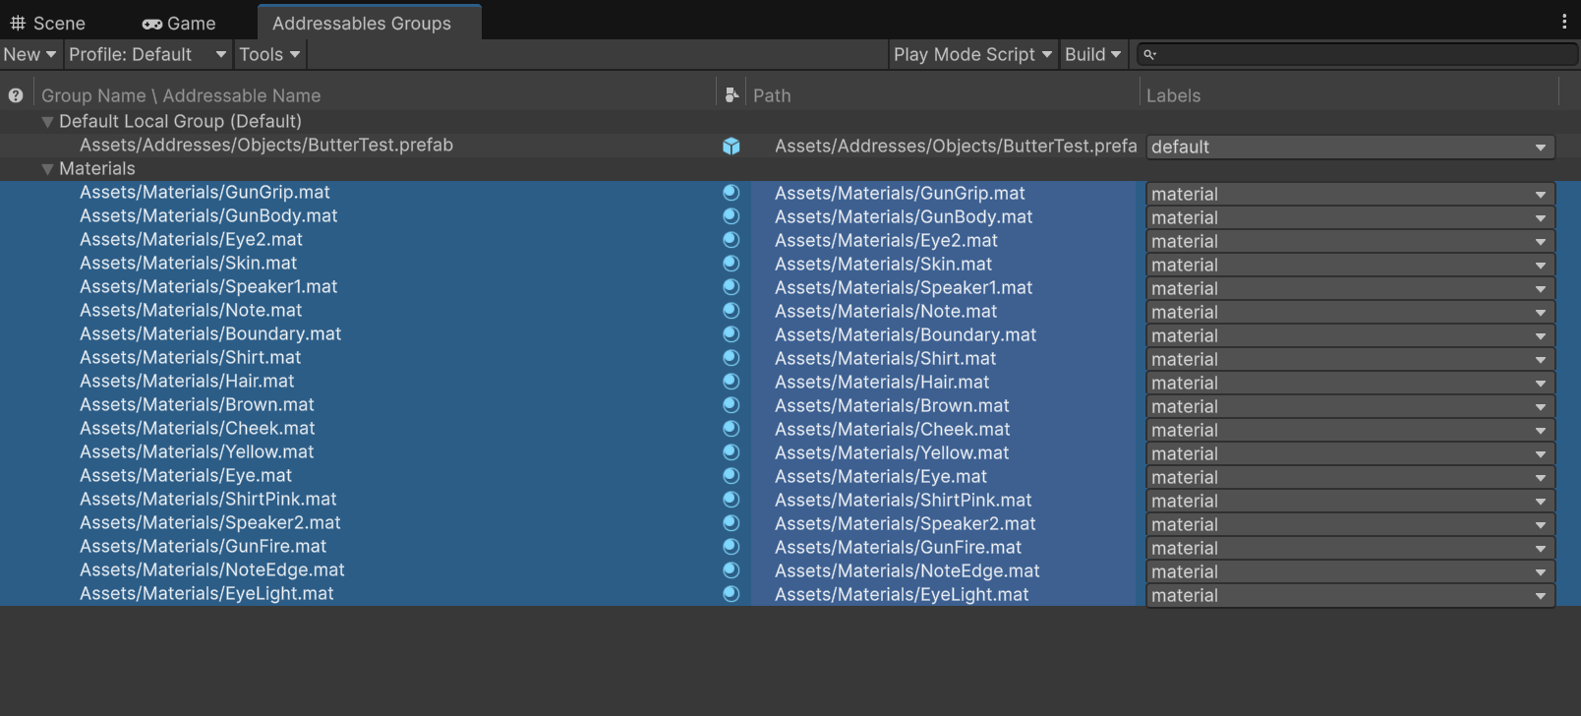Open the label dropdown for Boundary.mat
The height and width of the screenshot is (716, 1581).
point(1350,335)
